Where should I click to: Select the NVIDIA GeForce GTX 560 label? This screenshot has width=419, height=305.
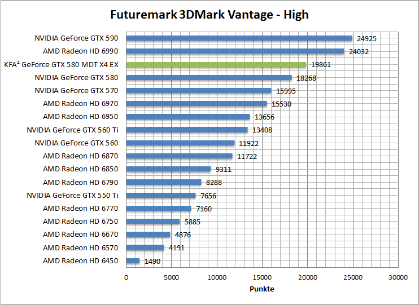click(76, 143)
